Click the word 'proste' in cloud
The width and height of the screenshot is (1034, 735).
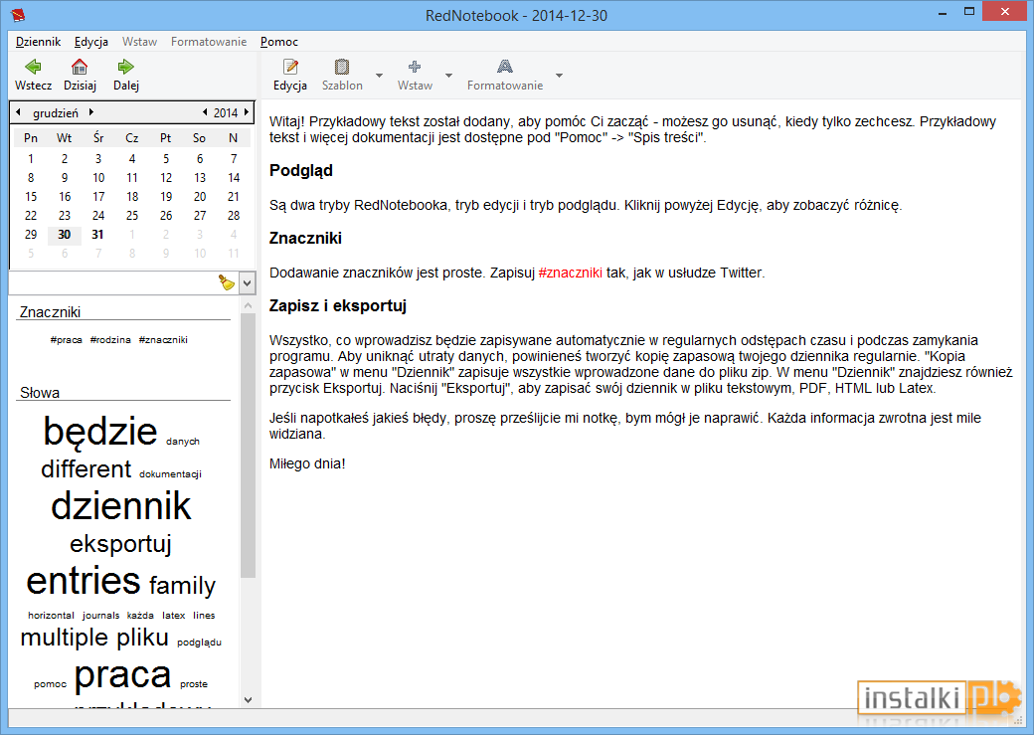194,684
